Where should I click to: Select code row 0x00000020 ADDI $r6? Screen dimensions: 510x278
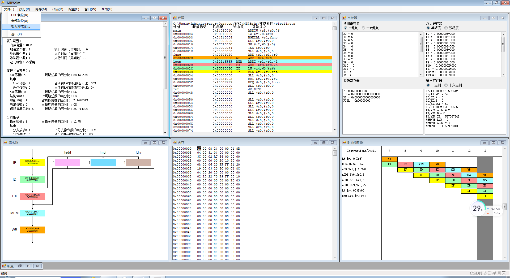252,58
